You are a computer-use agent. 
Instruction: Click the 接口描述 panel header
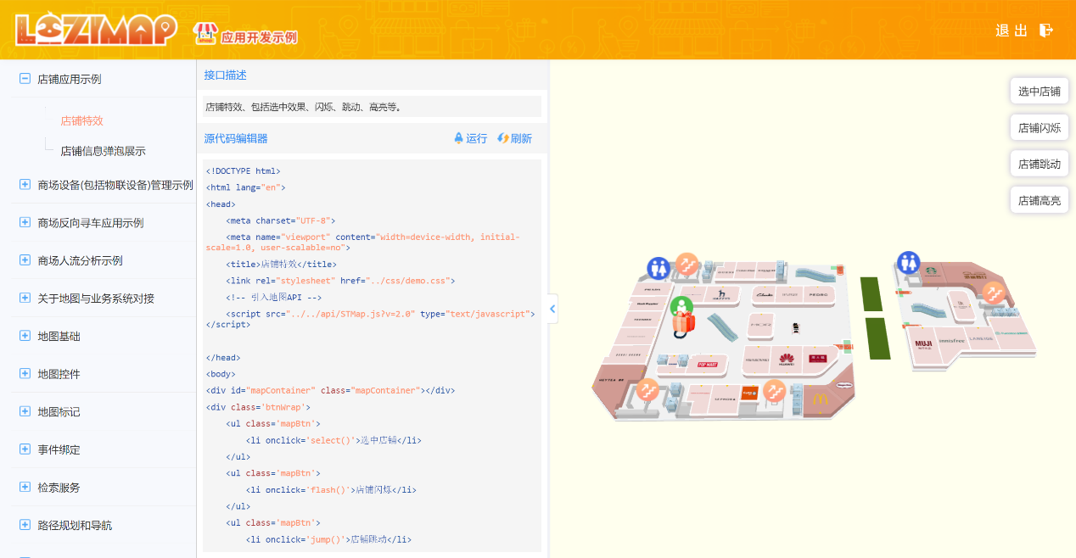pos(226,75)
